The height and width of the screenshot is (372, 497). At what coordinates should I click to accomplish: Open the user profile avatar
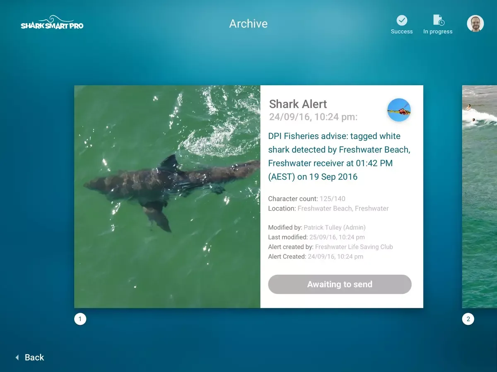475,24
